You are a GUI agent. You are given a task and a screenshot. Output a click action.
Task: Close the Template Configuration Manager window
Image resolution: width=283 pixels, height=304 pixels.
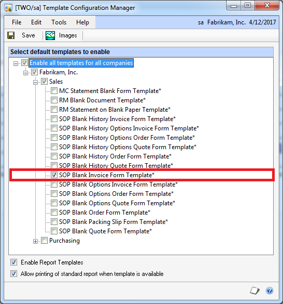(x=267, y=6)
